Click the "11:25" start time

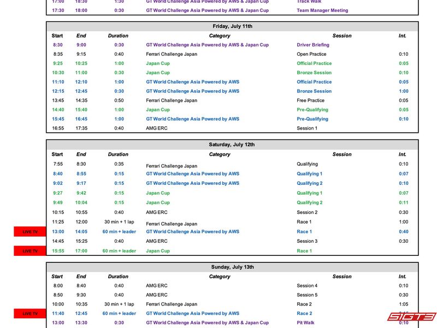coord(58,222)
